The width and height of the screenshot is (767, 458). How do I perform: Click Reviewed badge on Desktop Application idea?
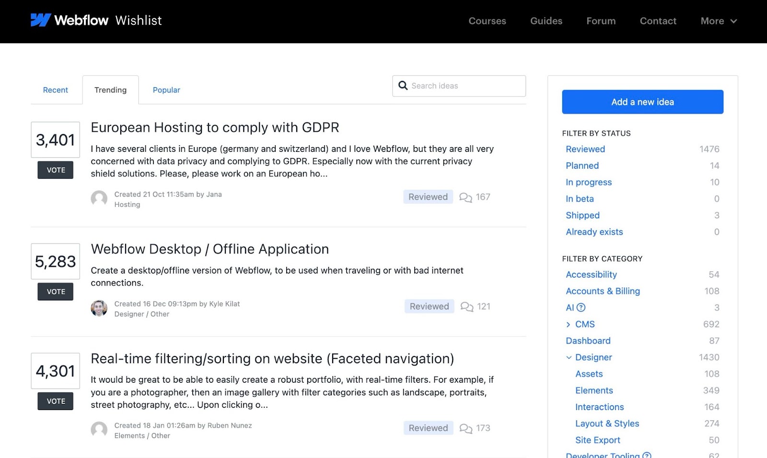[x=430, y=307]
